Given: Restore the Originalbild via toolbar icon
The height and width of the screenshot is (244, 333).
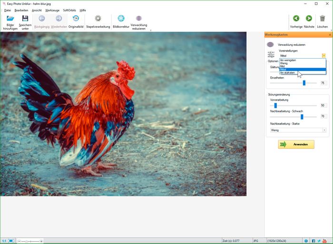Looking at the screenshot, I should (x=76, y=19).
